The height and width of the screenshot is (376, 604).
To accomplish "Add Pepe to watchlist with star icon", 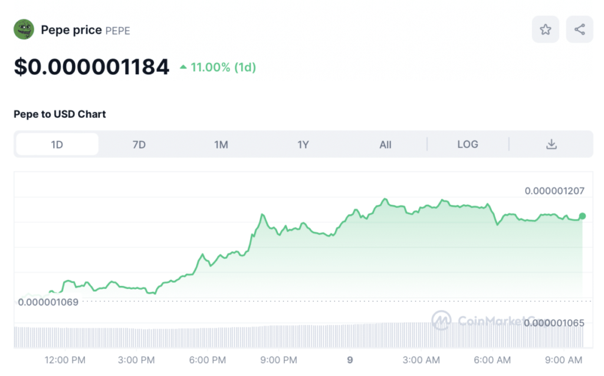I will click(x=546, y=29).
